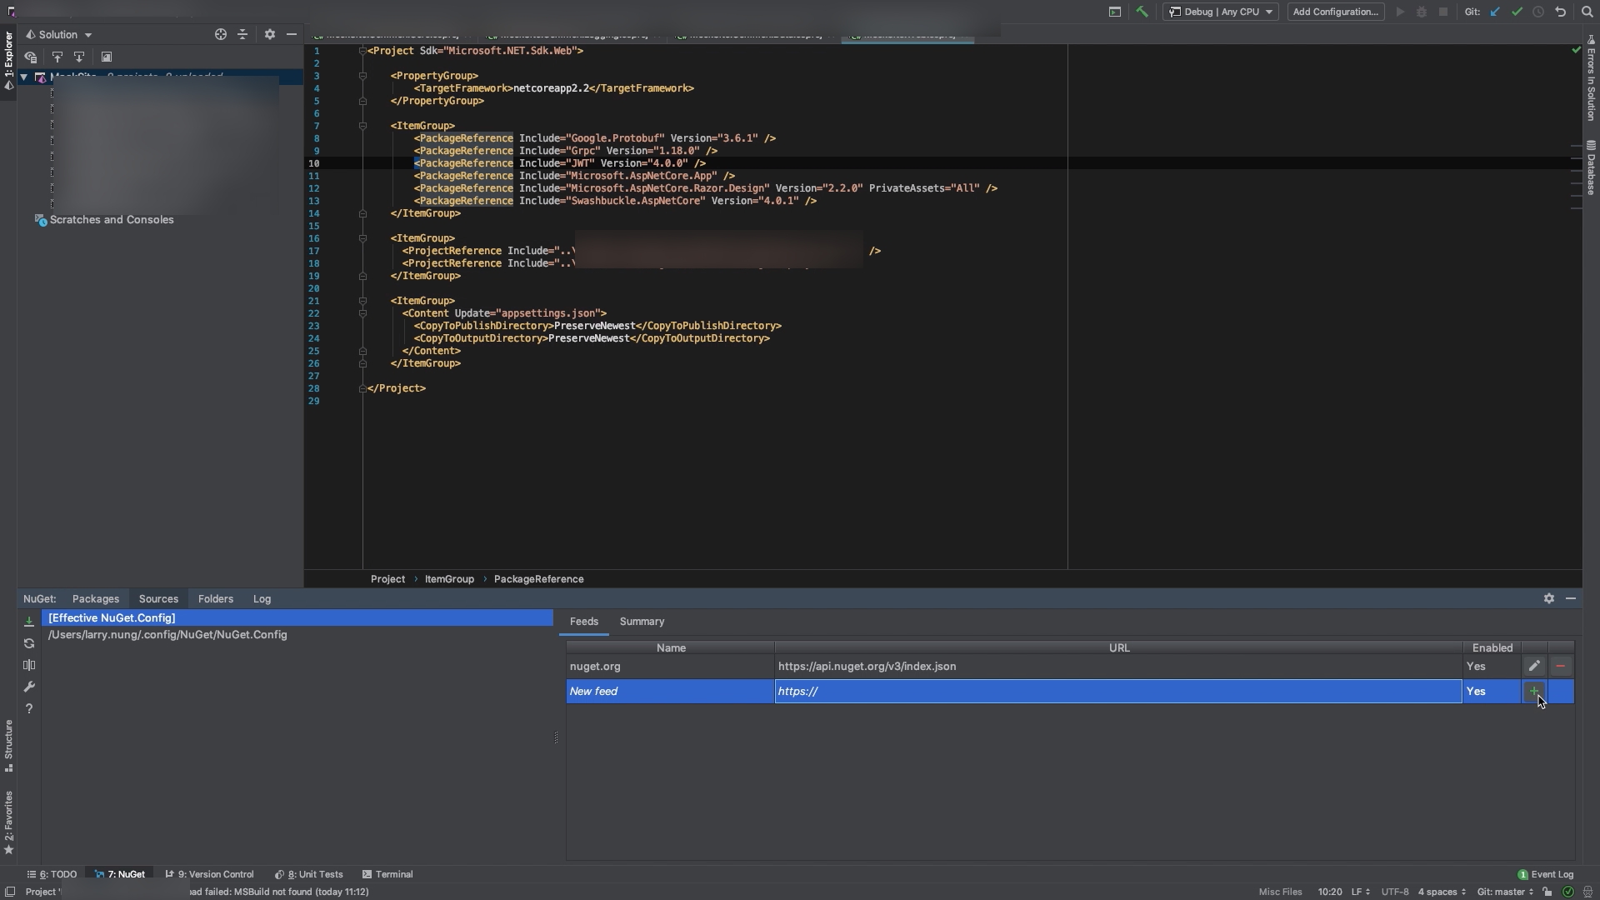This screenshot has width=1600, height=900.
Task: Click the NuGet refresh icon
Action: 29,643
